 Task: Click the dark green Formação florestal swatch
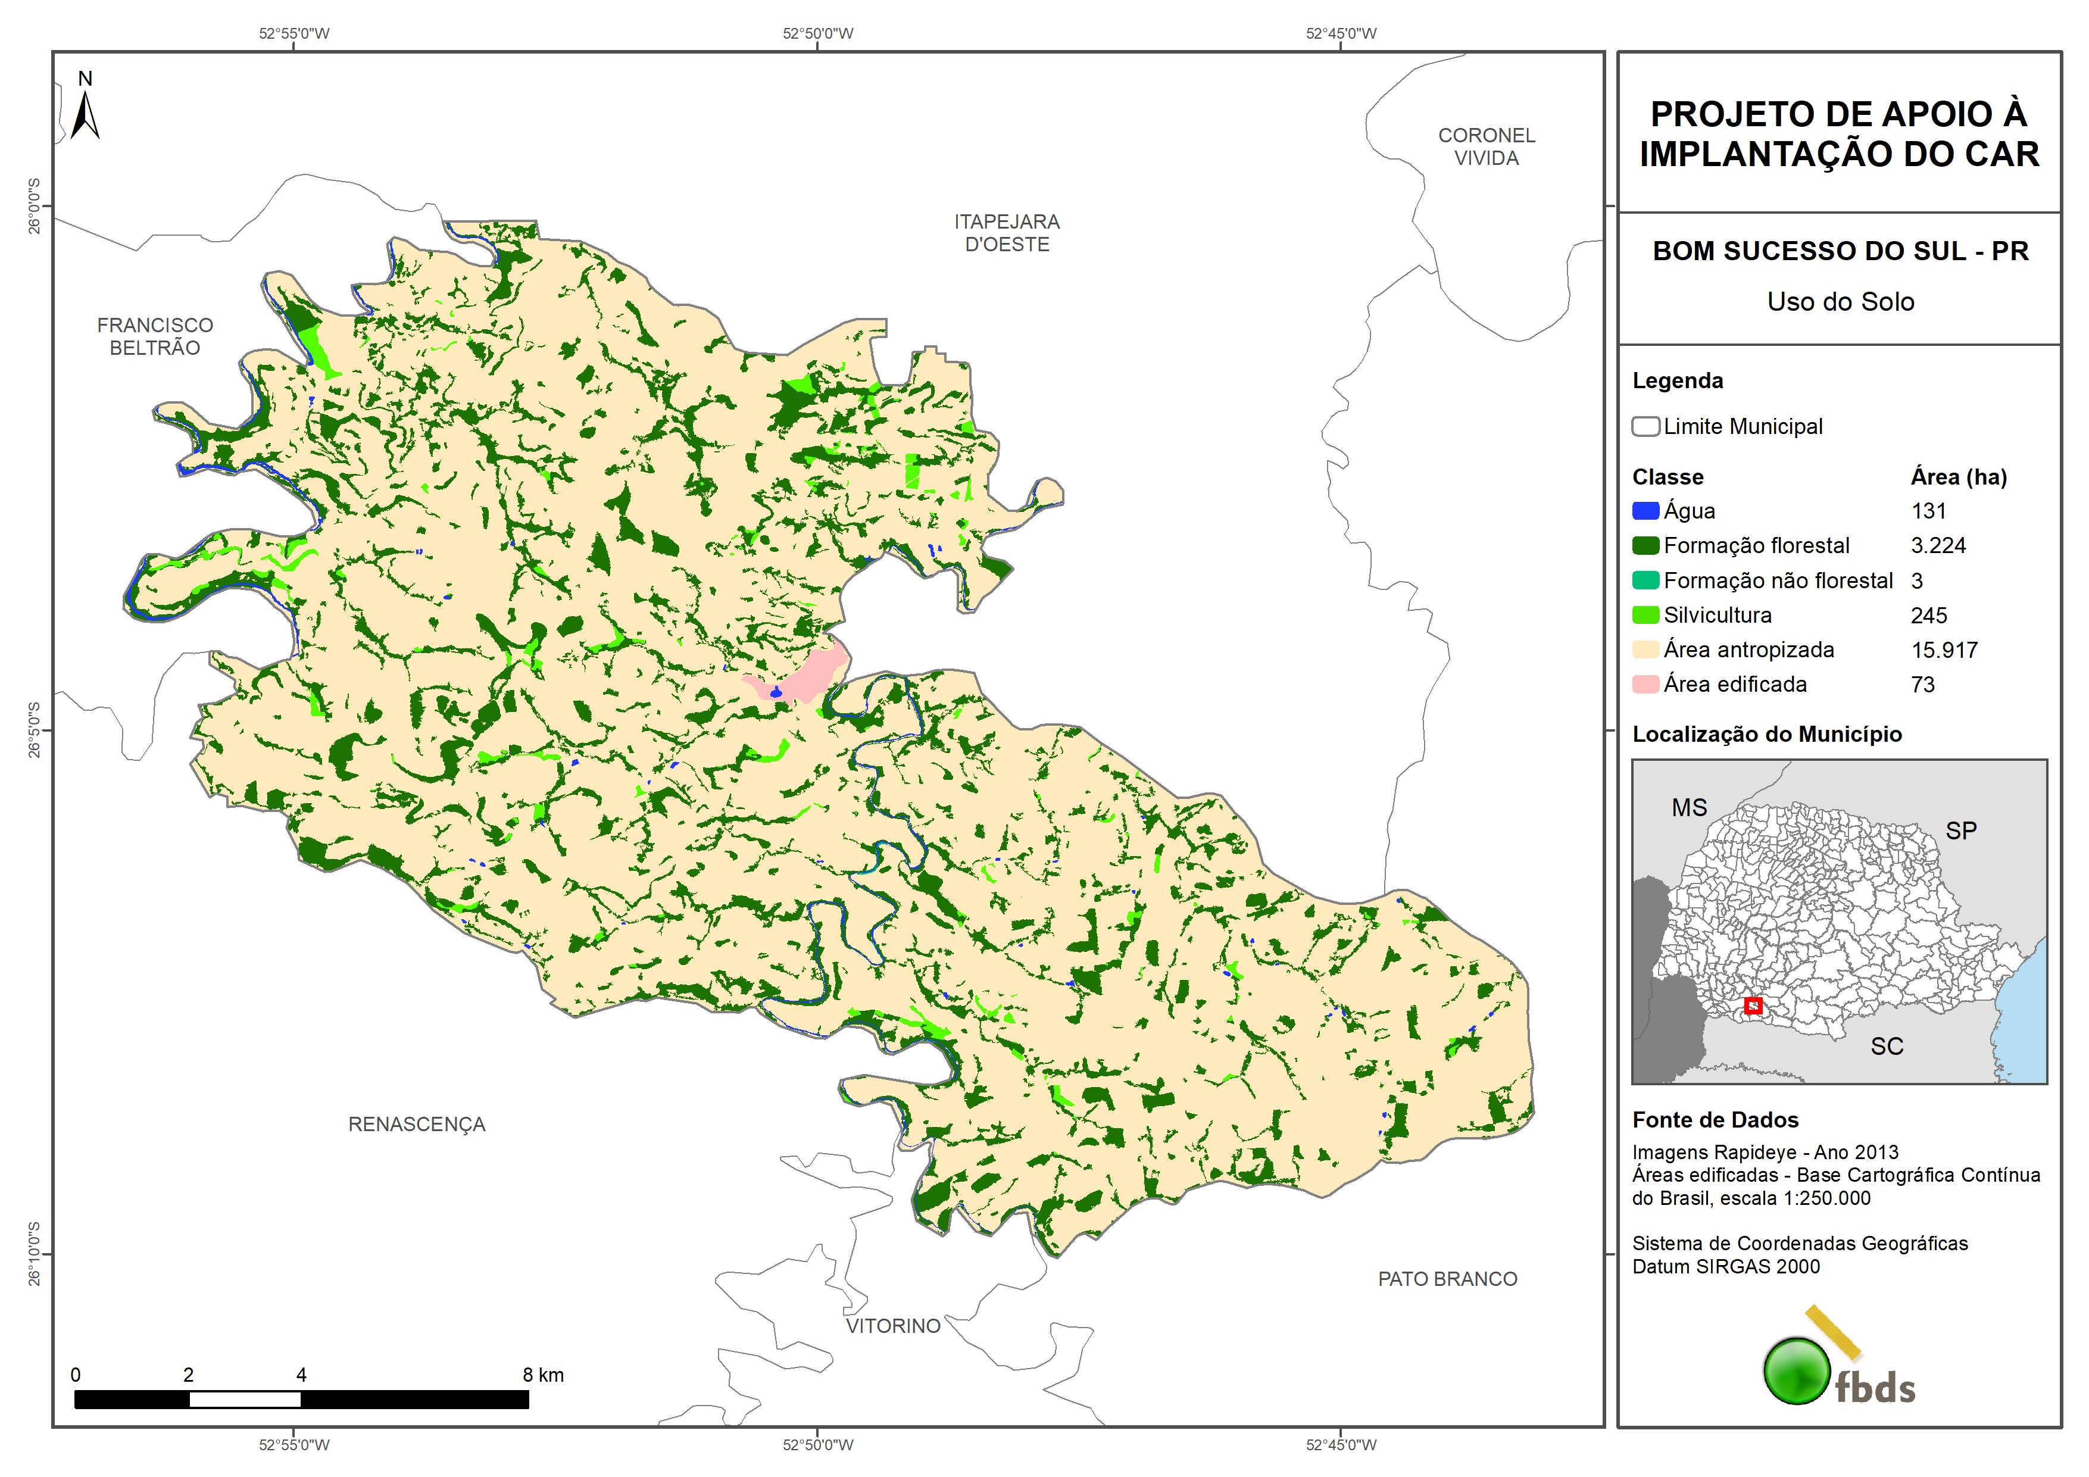pyautogui.click(x=1645, y=545)
